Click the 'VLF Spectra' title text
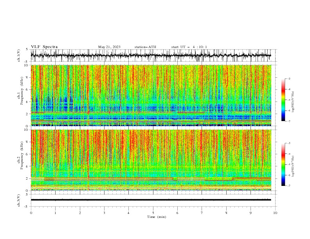The width and height of the screenshot is (310, 239). [x=44, y=47]
